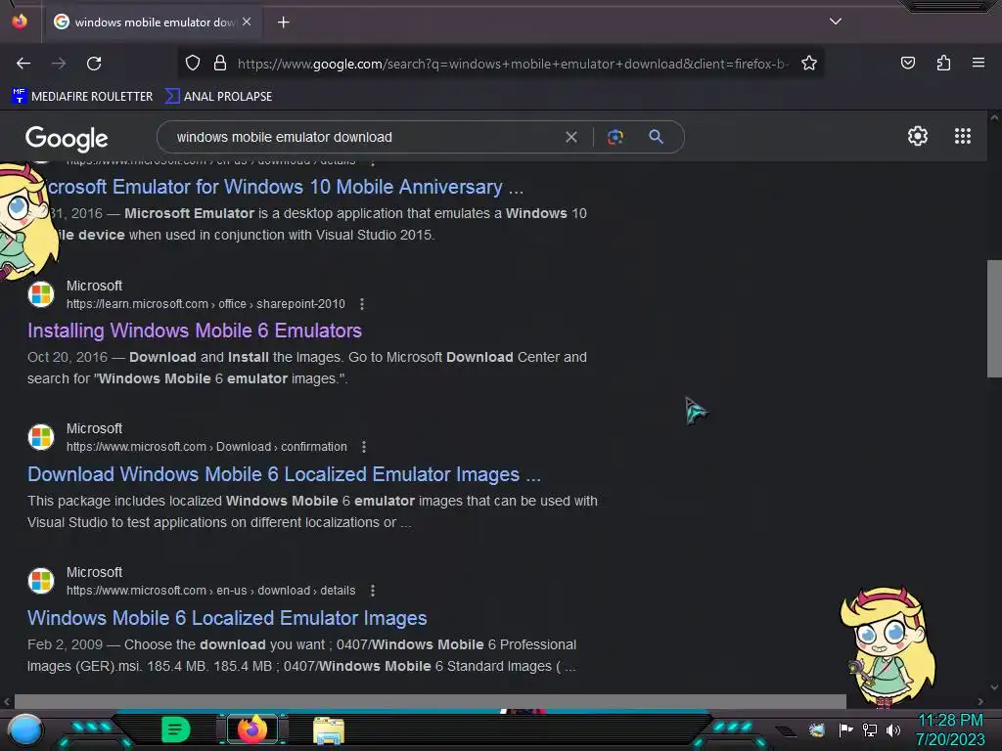Click Microsoft favicon of sharepoint-2010 result
The width and height of the screenshot is (1002, 751).
point(41,294)
